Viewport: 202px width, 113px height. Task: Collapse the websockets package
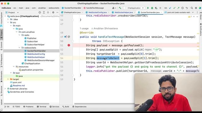[20, 48]
